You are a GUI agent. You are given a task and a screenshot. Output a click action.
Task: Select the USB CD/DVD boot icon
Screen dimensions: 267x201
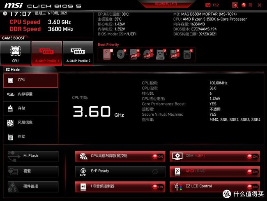coord(147,54)
